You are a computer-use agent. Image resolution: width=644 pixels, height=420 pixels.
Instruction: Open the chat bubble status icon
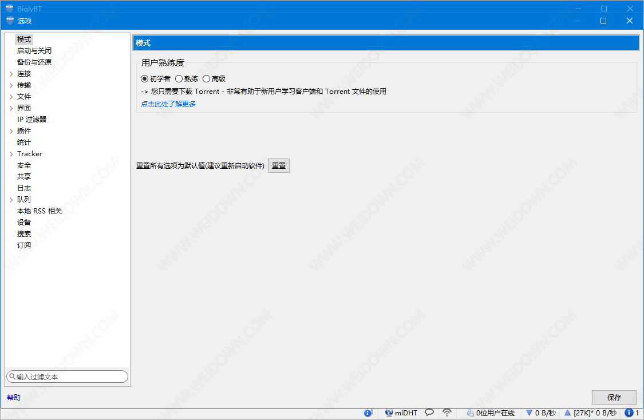tap(429, 413)
